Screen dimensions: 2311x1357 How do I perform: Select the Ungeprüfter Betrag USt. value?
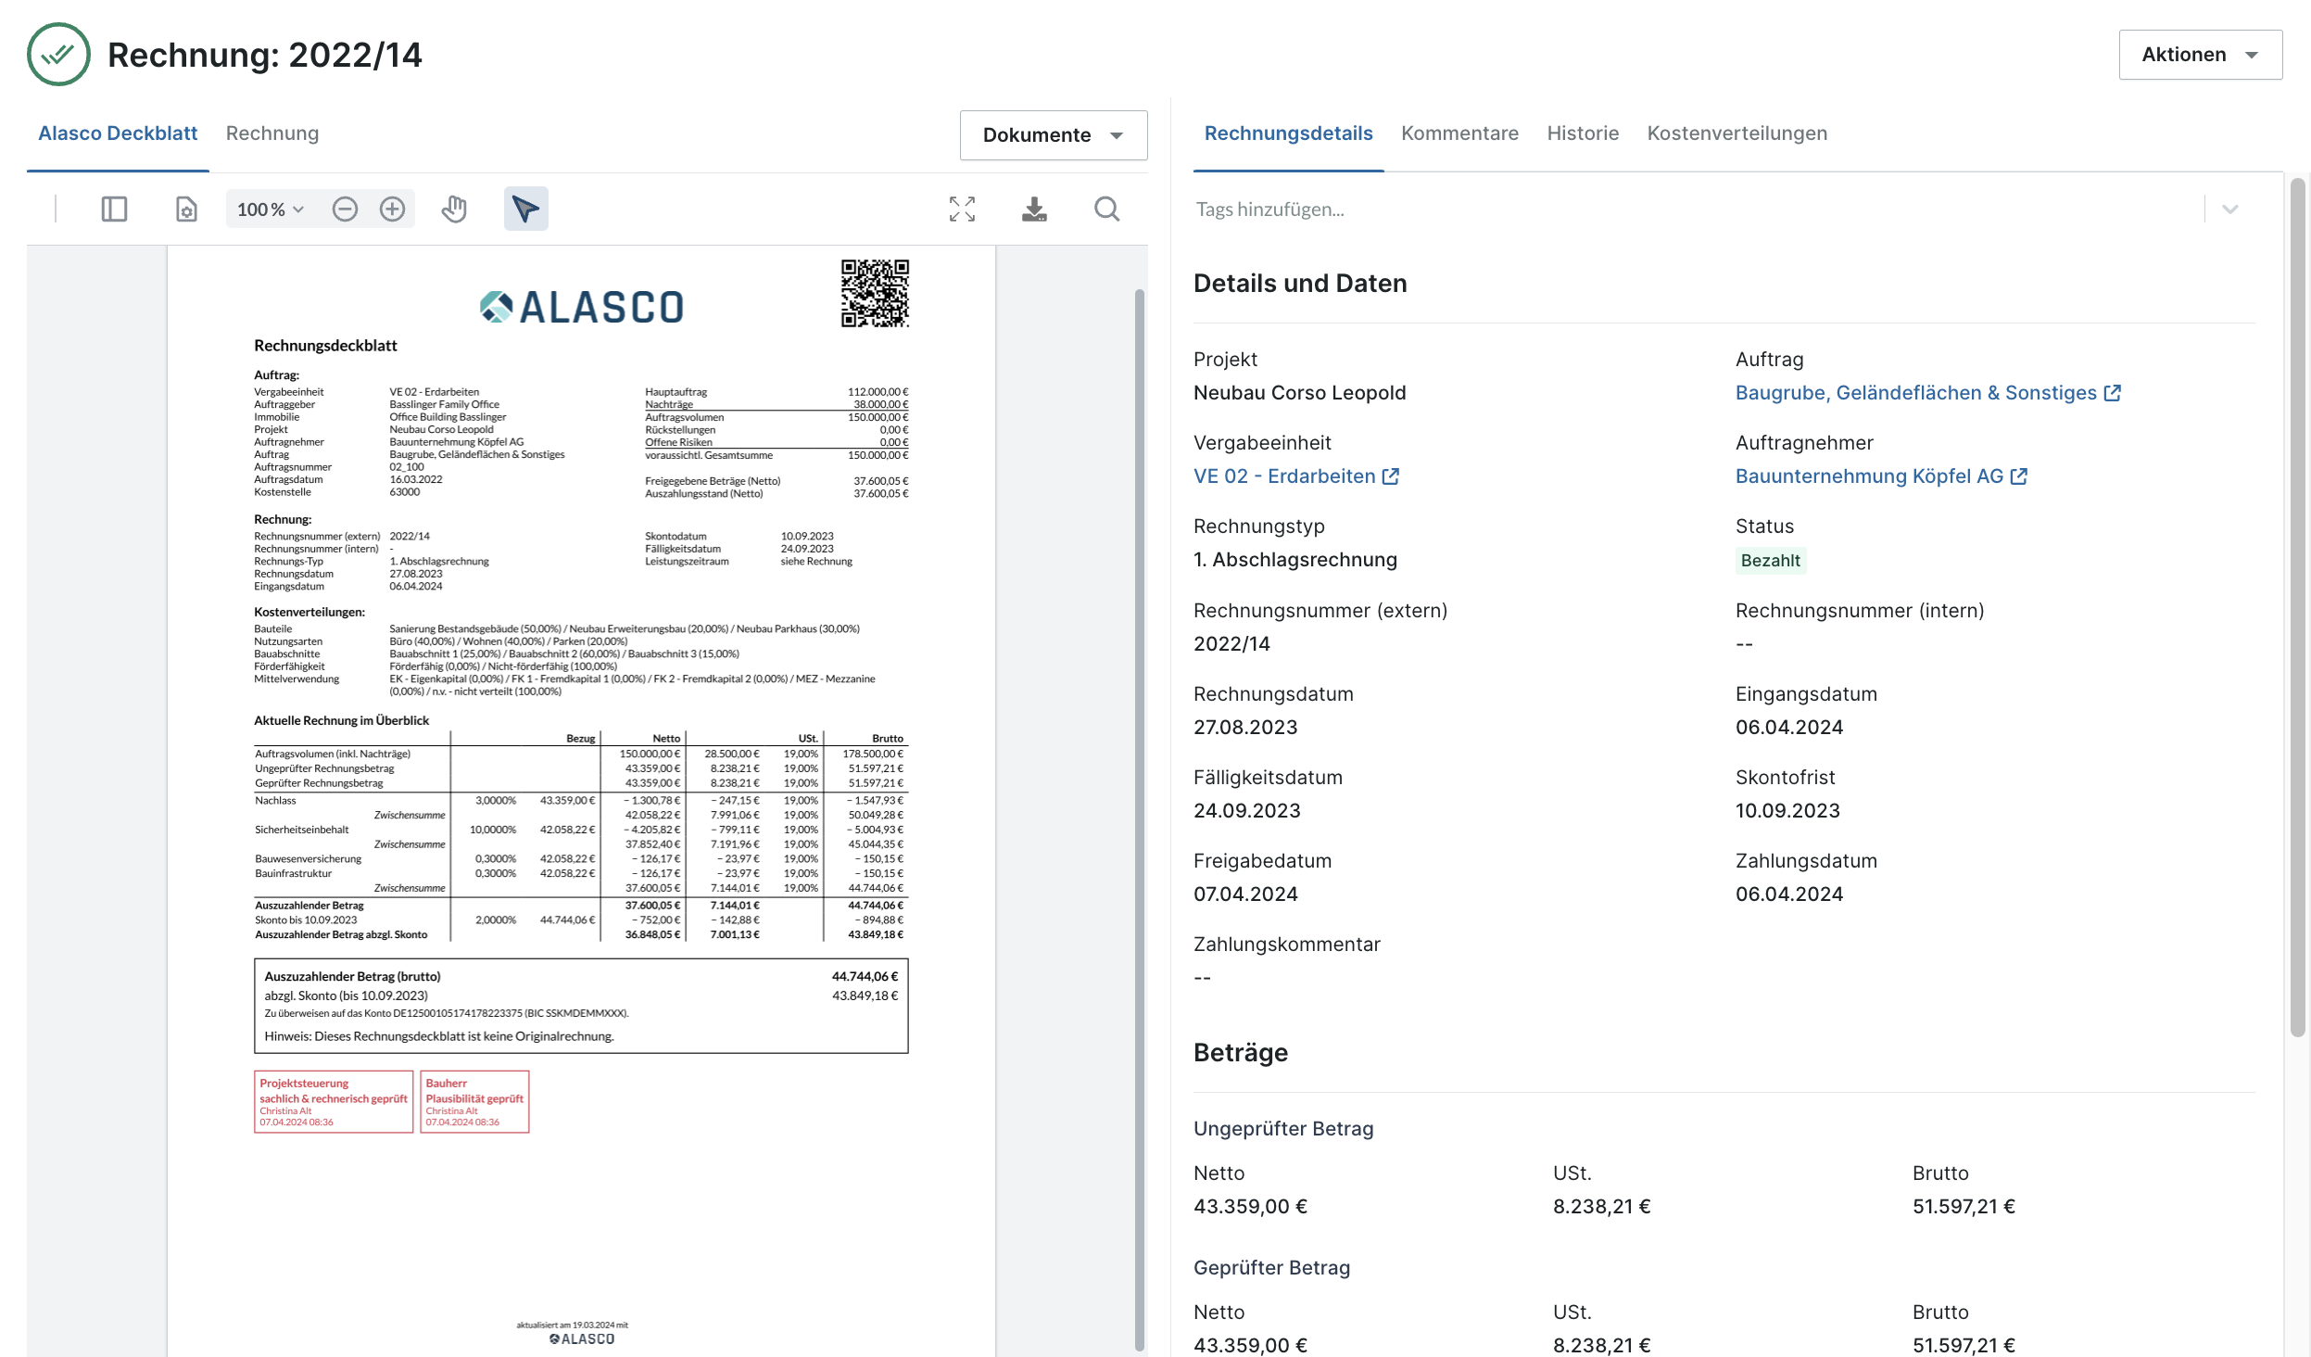pyautogui.click(x=1602, y=1207)
